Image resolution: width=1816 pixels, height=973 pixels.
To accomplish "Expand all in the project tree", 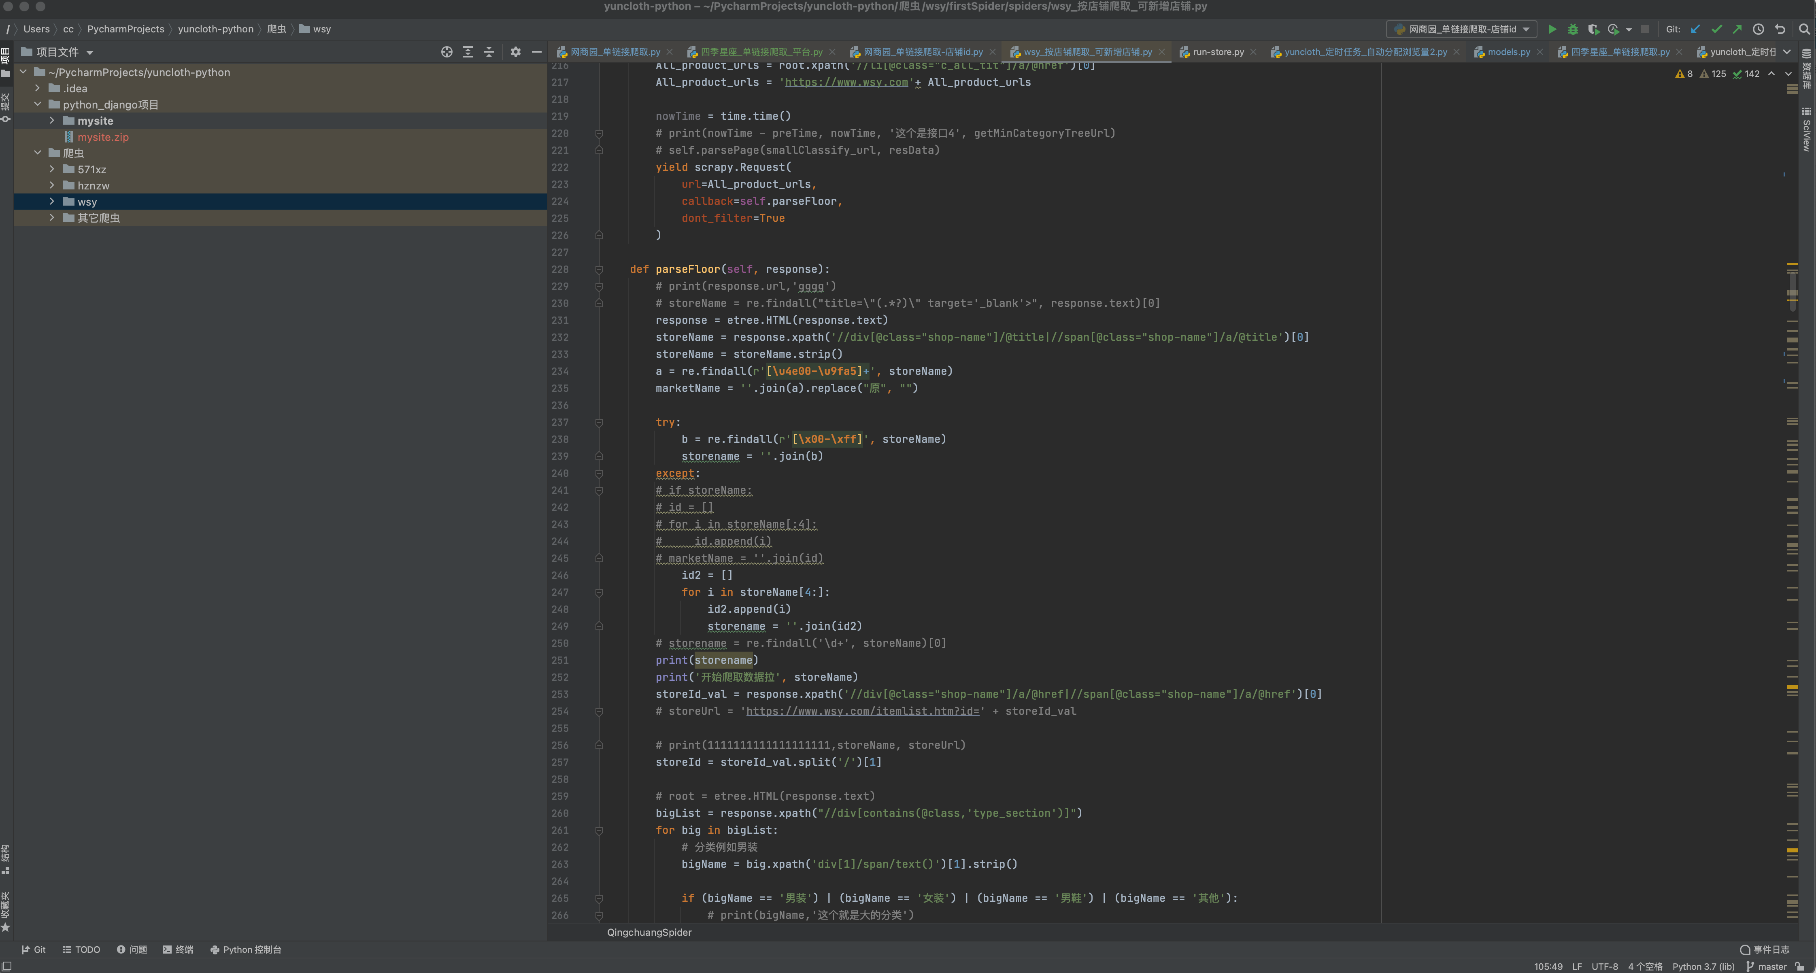I will [x=468, y=52].
